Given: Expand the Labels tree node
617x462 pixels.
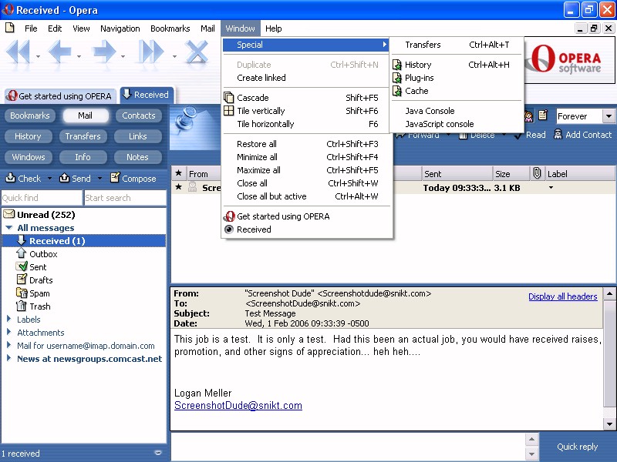Looking at the screenshot, I should click(x=9, y=320).
